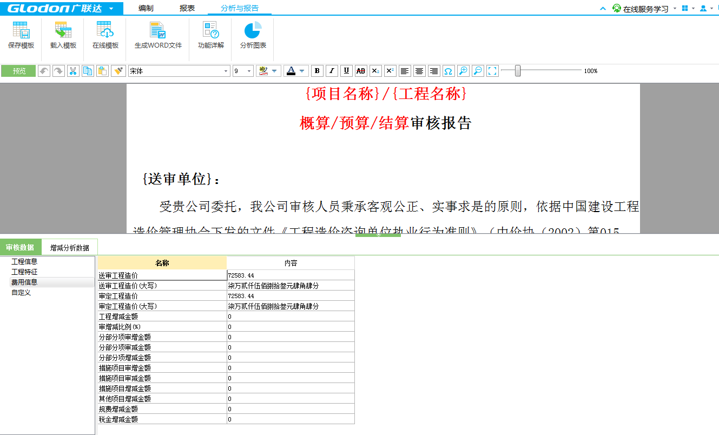
Task: Toggle underline formatting
Action: click(x=346, y=71)
